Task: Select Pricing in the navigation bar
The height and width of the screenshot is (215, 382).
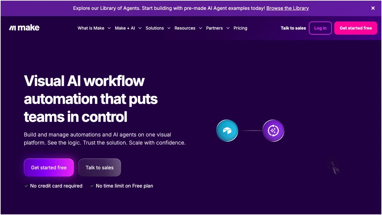Action: (x=240, y=28)
